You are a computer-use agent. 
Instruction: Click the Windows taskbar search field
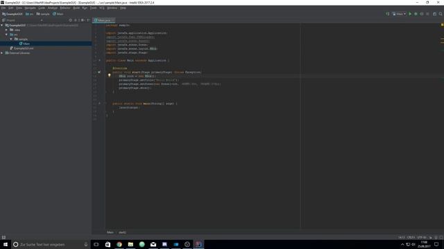51,244
